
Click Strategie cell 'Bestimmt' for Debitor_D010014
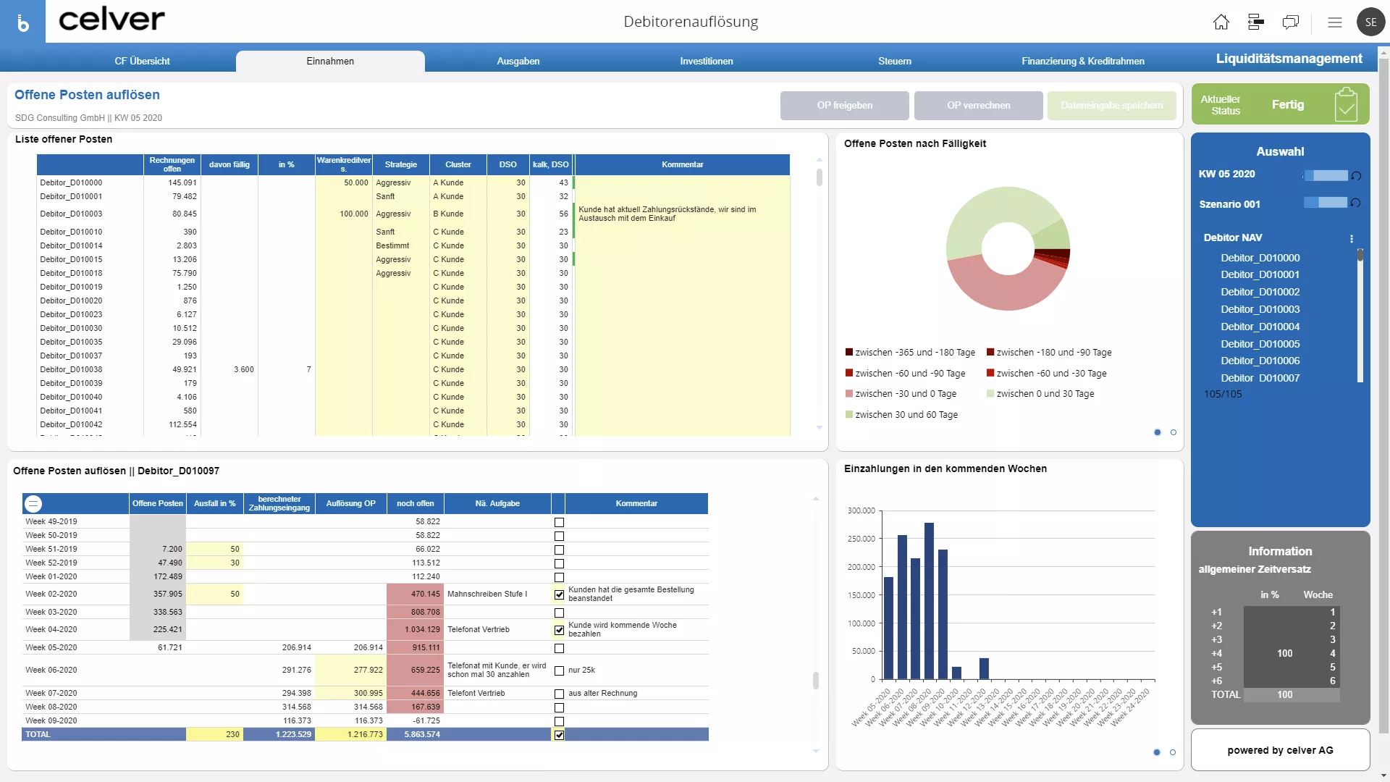point(401,245)
